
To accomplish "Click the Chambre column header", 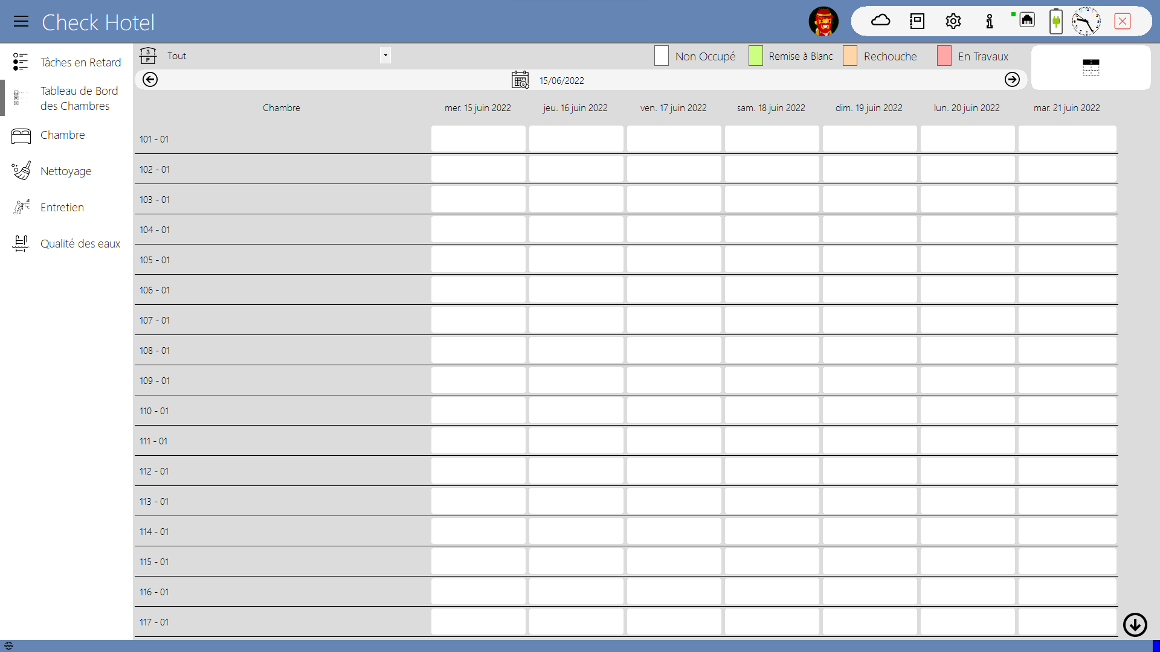I will point(282,107).
